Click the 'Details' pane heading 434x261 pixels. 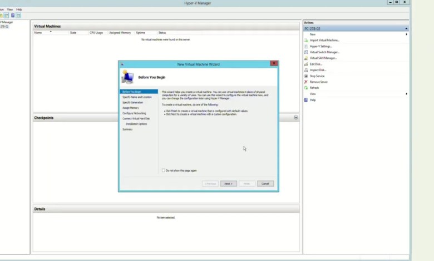40,209
